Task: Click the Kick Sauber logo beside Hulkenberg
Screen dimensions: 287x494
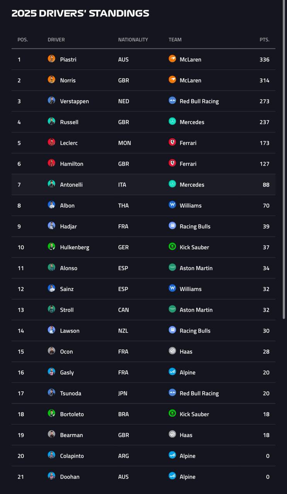Action: tap(172, 246)
